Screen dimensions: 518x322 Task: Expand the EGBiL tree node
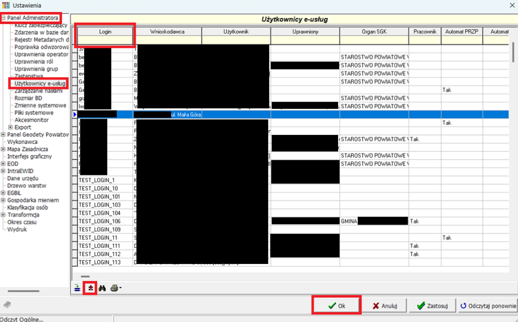click(x=4, y=193)
